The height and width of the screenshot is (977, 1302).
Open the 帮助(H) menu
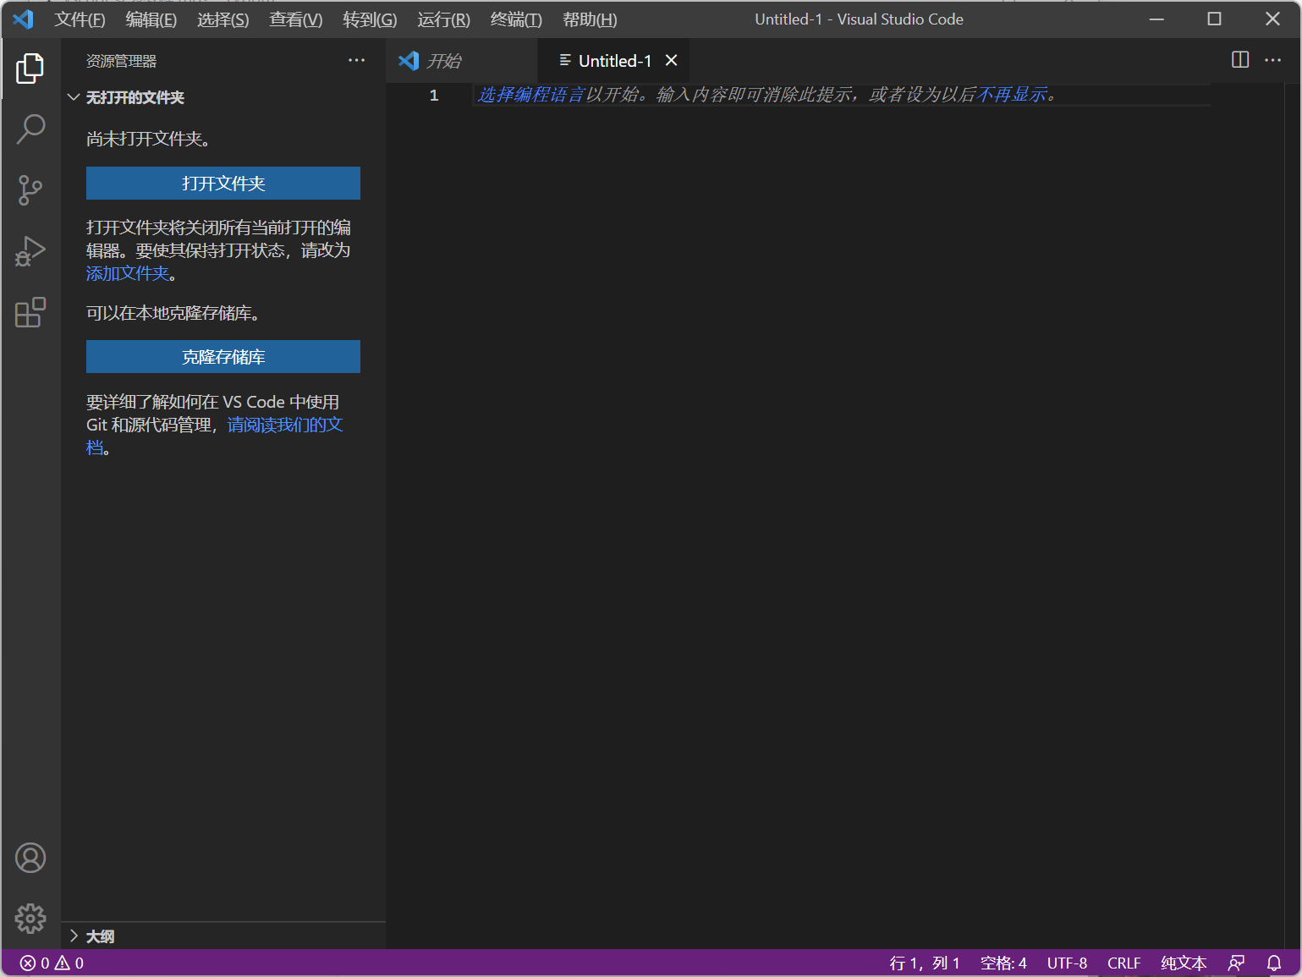pos(590,19)
